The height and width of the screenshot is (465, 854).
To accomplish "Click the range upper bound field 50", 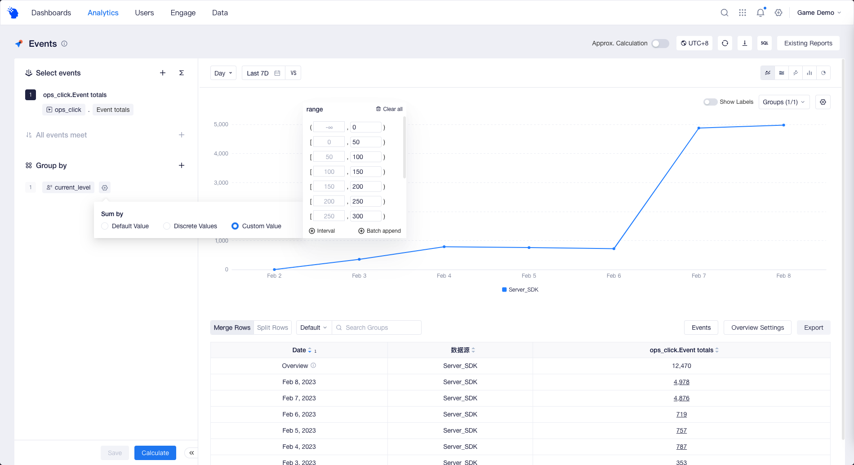I will click(x=366, y=142).
